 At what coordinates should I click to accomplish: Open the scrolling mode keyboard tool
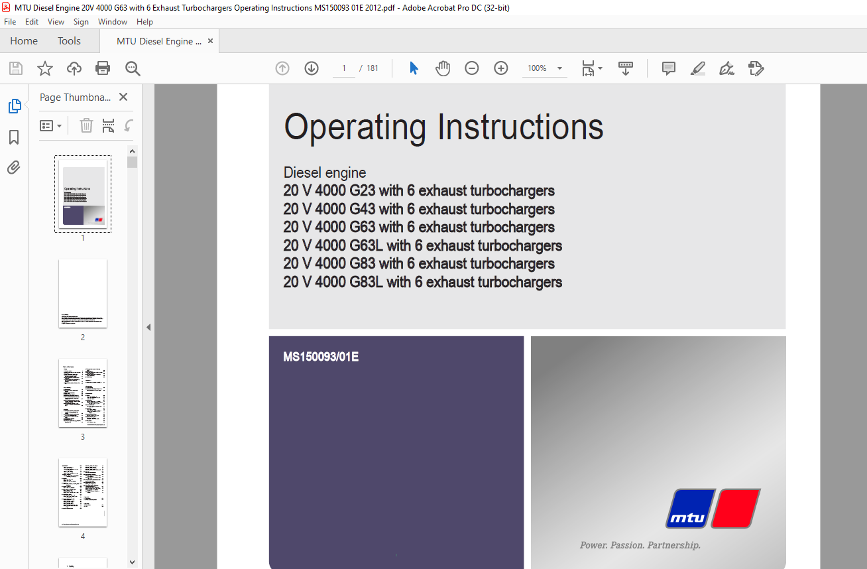(626, 68)
